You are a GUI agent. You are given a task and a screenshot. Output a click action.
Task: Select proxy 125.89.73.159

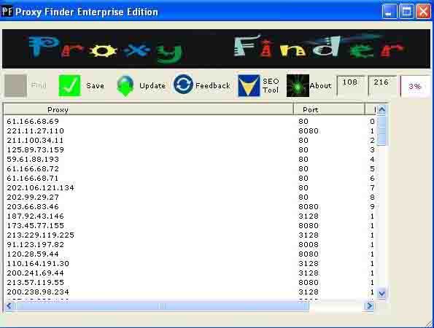click(x=35, y=149)
